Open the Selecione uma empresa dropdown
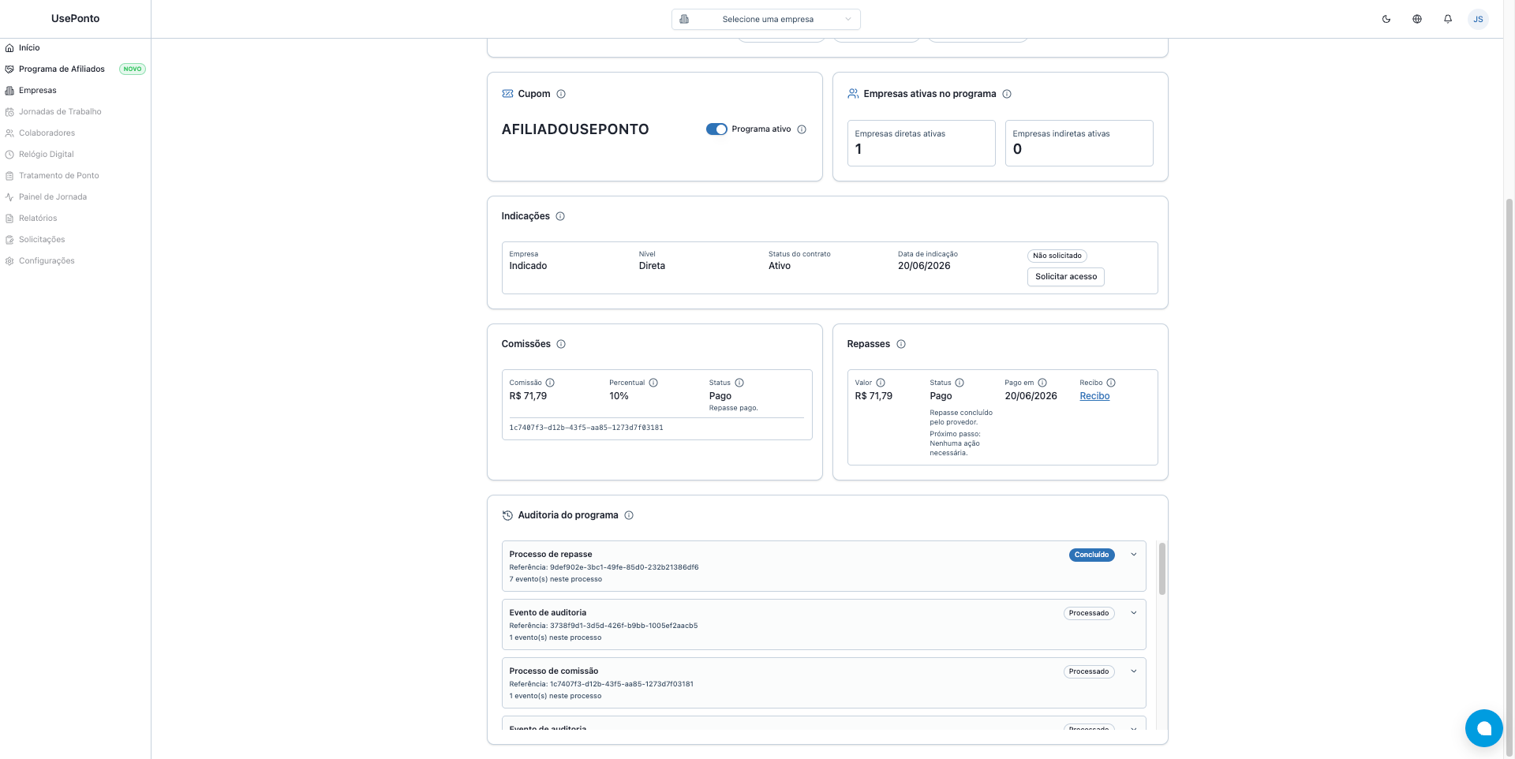Viewport: 1515px width, 759px height. point(765,19)
